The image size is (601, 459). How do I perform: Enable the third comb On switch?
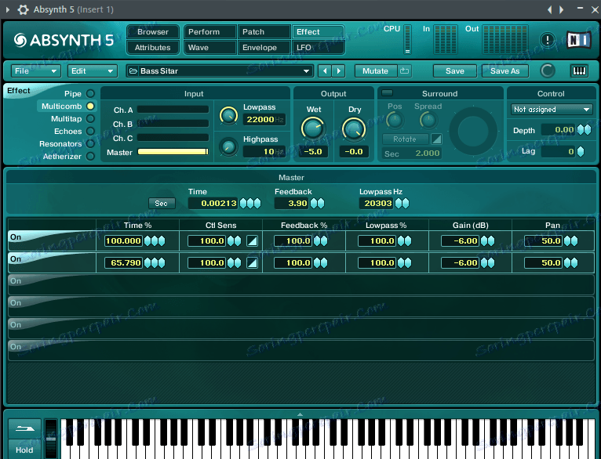(16, 280)
